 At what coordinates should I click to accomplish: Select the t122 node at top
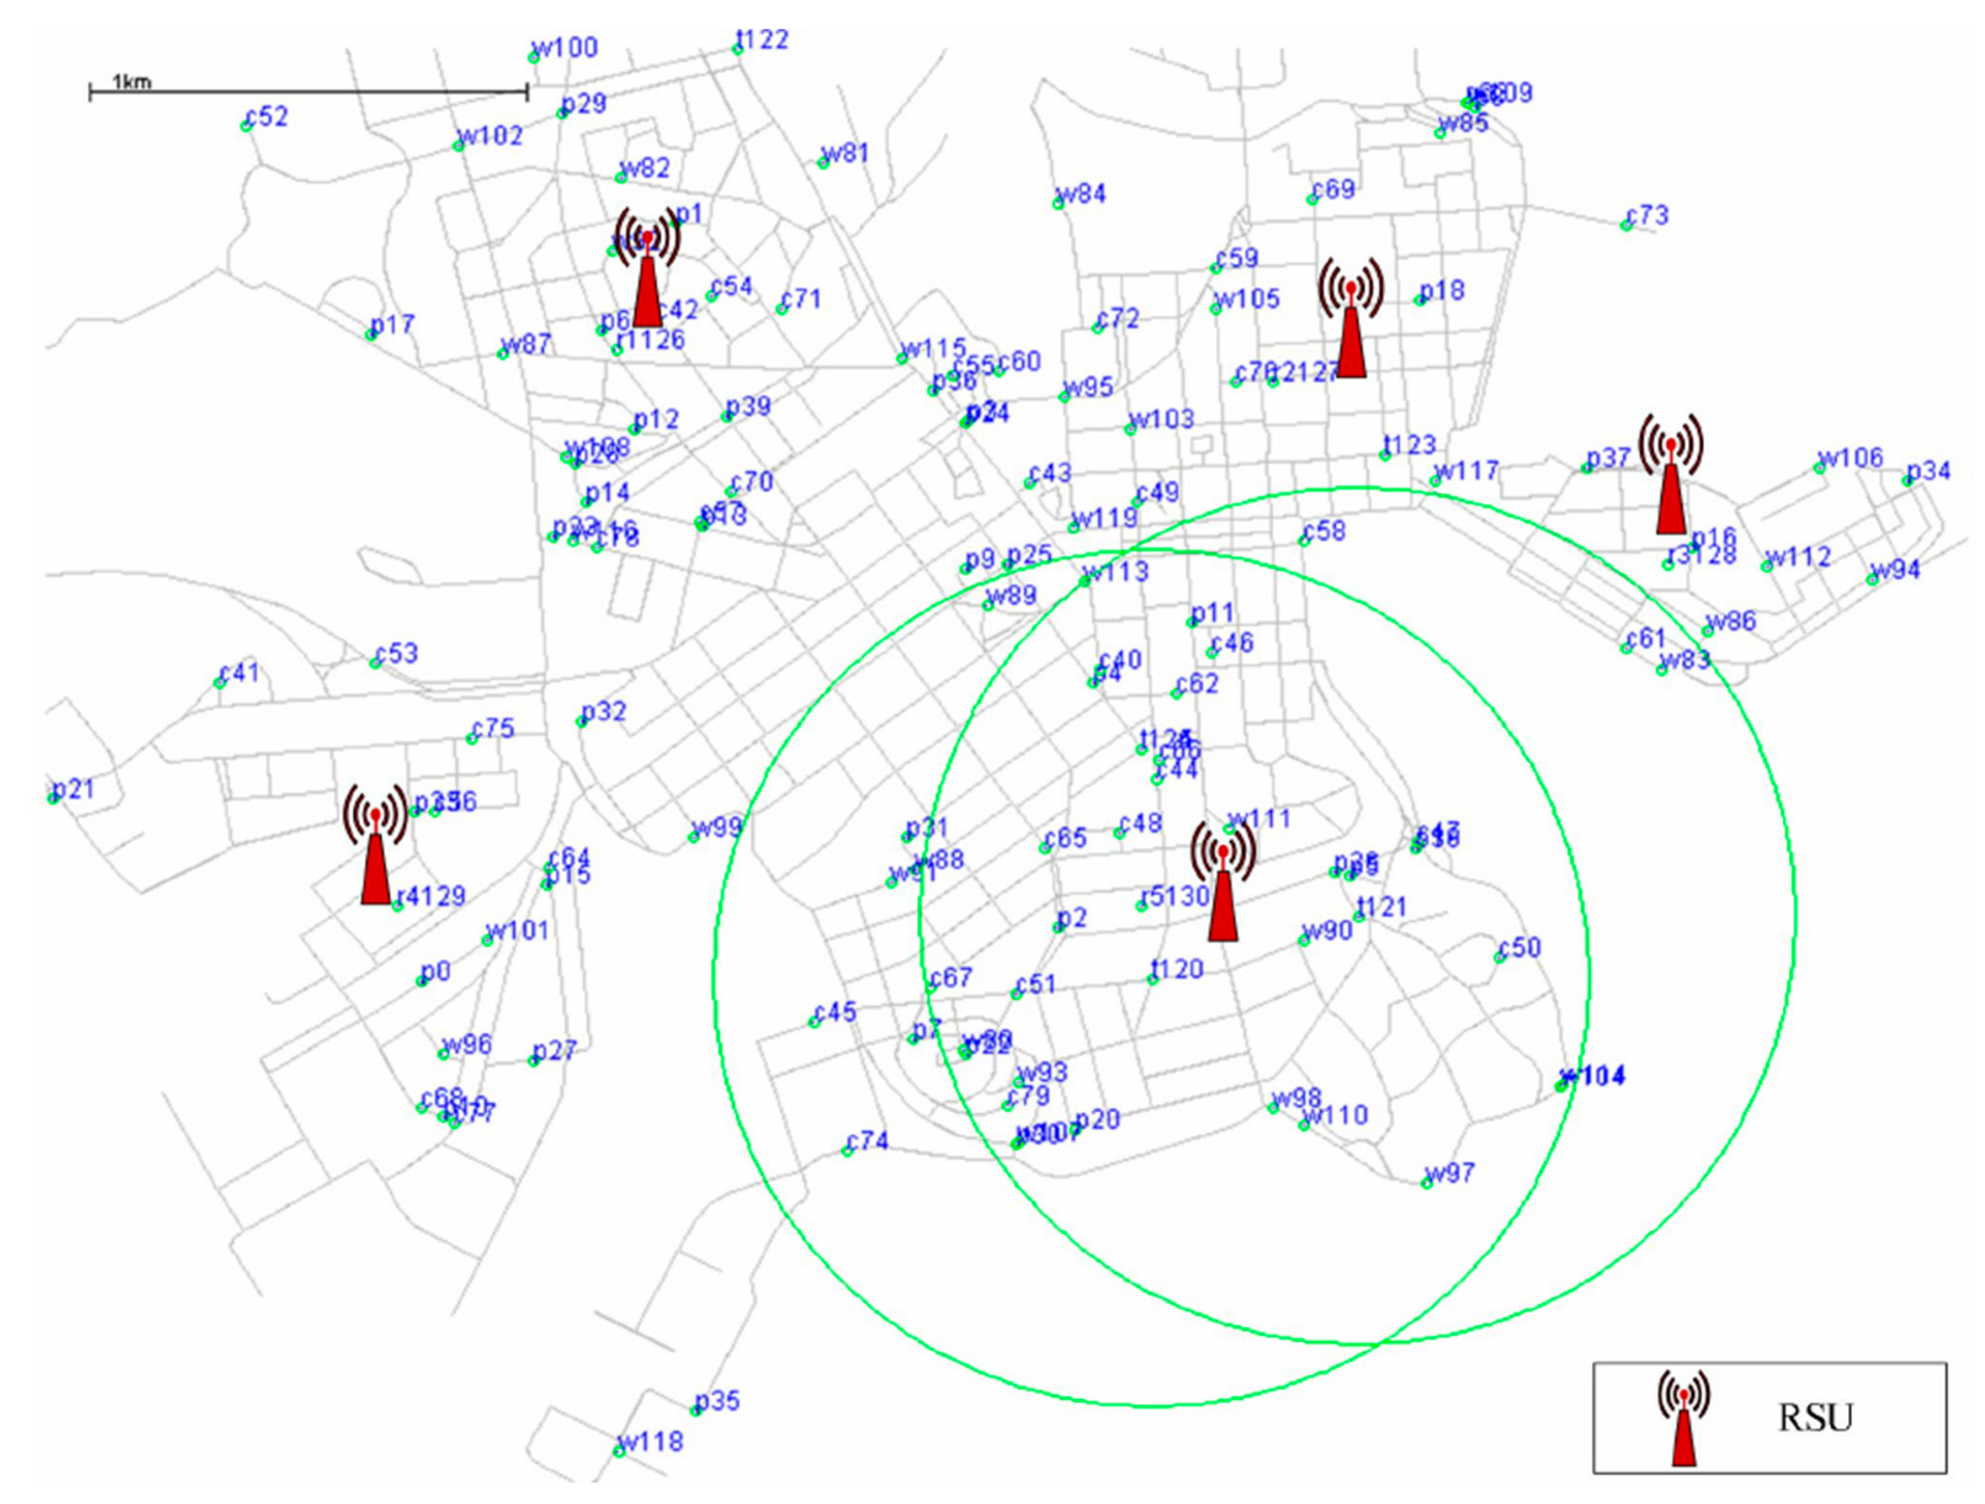coord(738,49)
